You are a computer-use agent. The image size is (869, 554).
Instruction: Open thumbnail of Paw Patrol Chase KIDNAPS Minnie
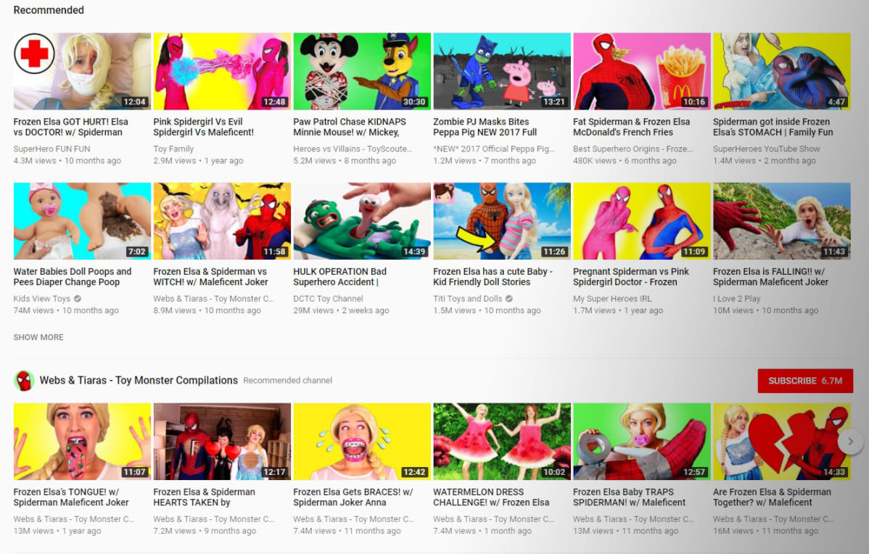(362, 71)
